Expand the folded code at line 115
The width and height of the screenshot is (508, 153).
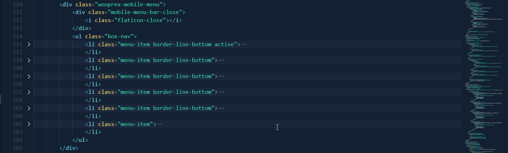pyautogui.click(x=29, y=44)
